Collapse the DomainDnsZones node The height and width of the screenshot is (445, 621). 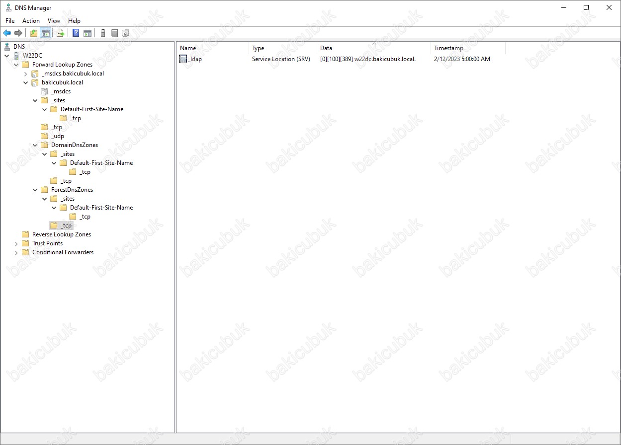[x=35, y=145]
